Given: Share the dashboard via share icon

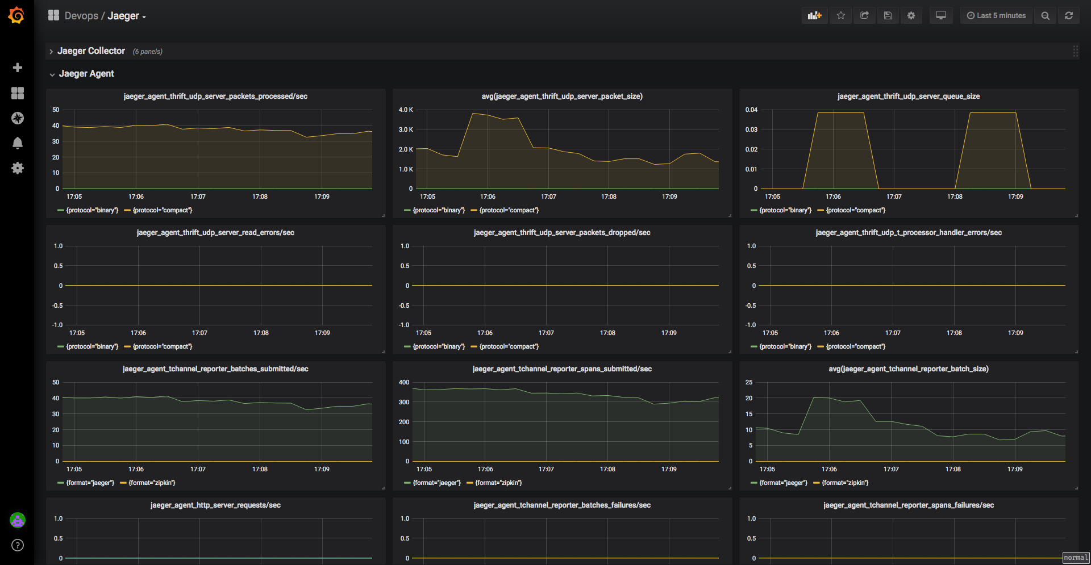Looking at the screenshot, I should coord(864,16).
